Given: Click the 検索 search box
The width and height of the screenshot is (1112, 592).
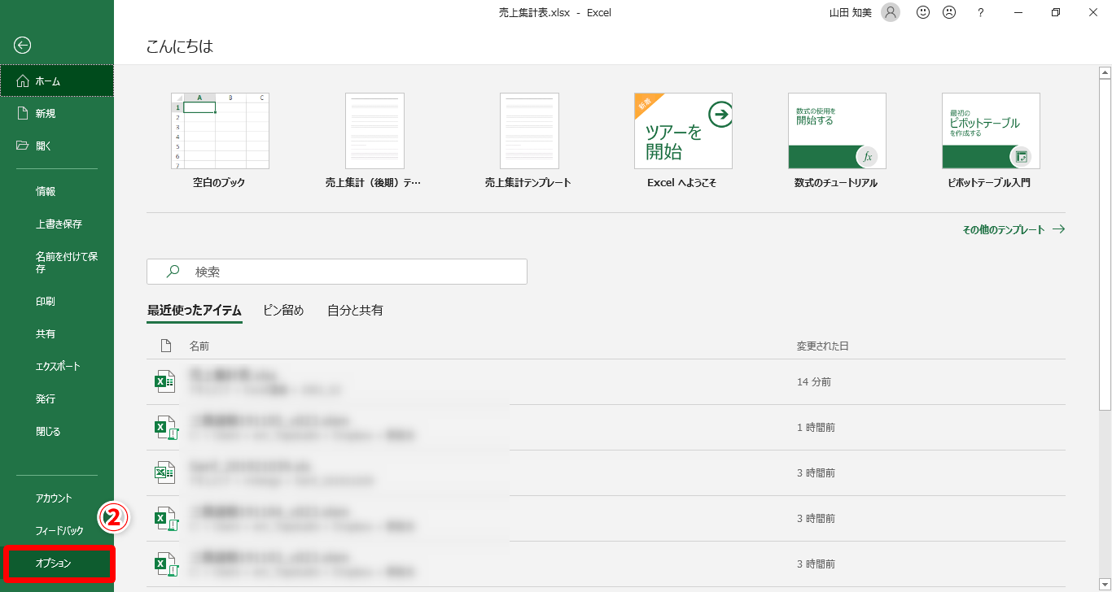Looking at the screenshot, I should tap(337, 272).
